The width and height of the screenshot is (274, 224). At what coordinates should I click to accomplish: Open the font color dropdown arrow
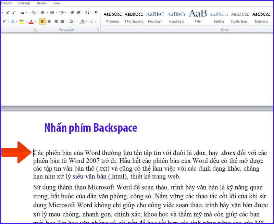point(36,22)
